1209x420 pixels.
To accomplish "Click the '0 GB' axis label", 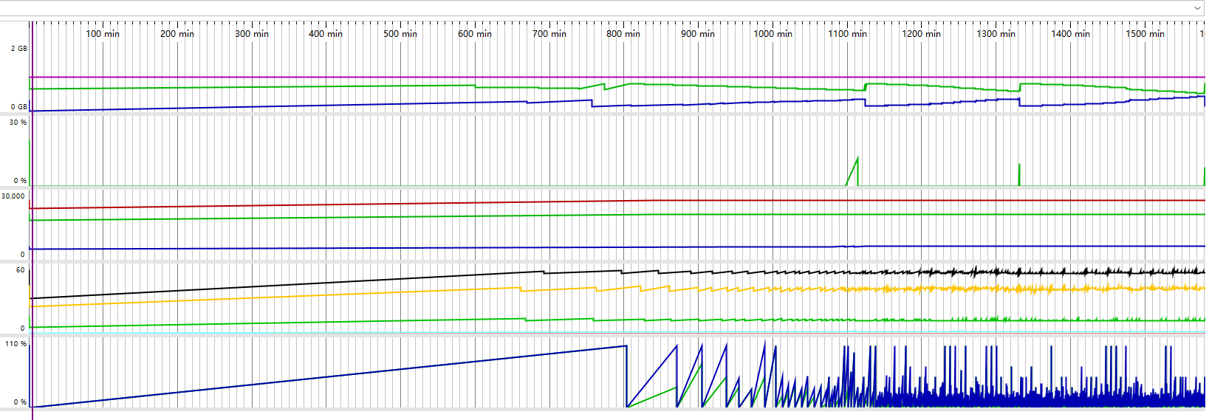I will click(x=19, y=107).
